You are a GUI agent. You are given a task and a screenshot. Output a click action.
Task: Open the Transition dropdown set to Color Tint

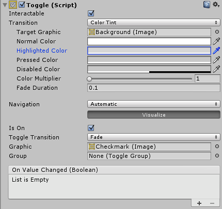click(154, 23)
